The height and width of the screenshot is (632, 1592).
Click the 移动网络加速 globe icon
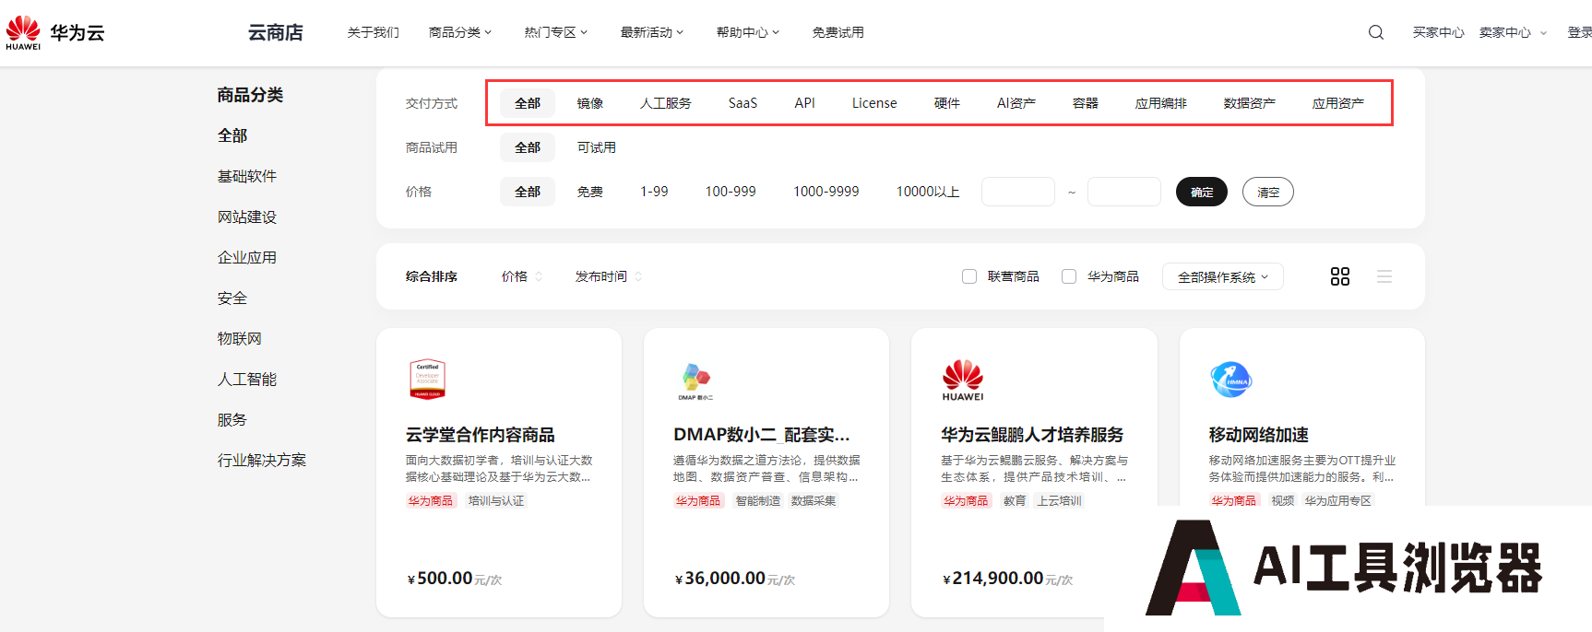click(x=1230, y=379)
